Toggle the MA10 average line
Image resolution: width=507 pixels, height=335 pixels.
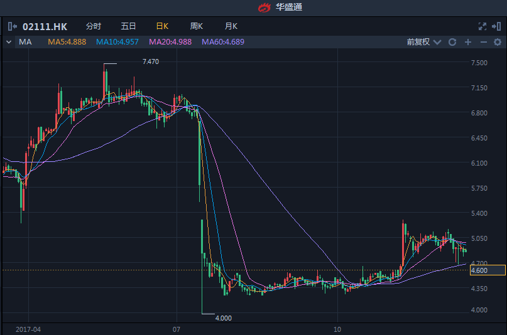pyautogui.click(x=117, y=42)
